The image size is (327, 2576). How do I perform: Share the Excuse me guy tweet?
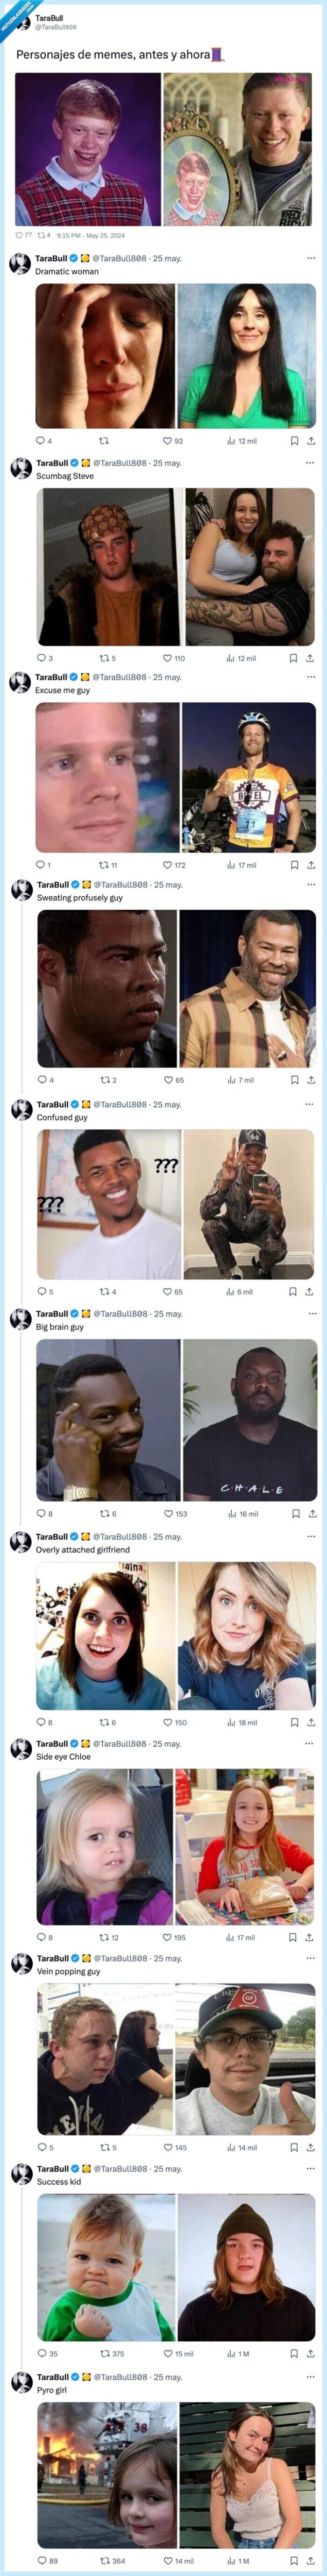[310, 865]
